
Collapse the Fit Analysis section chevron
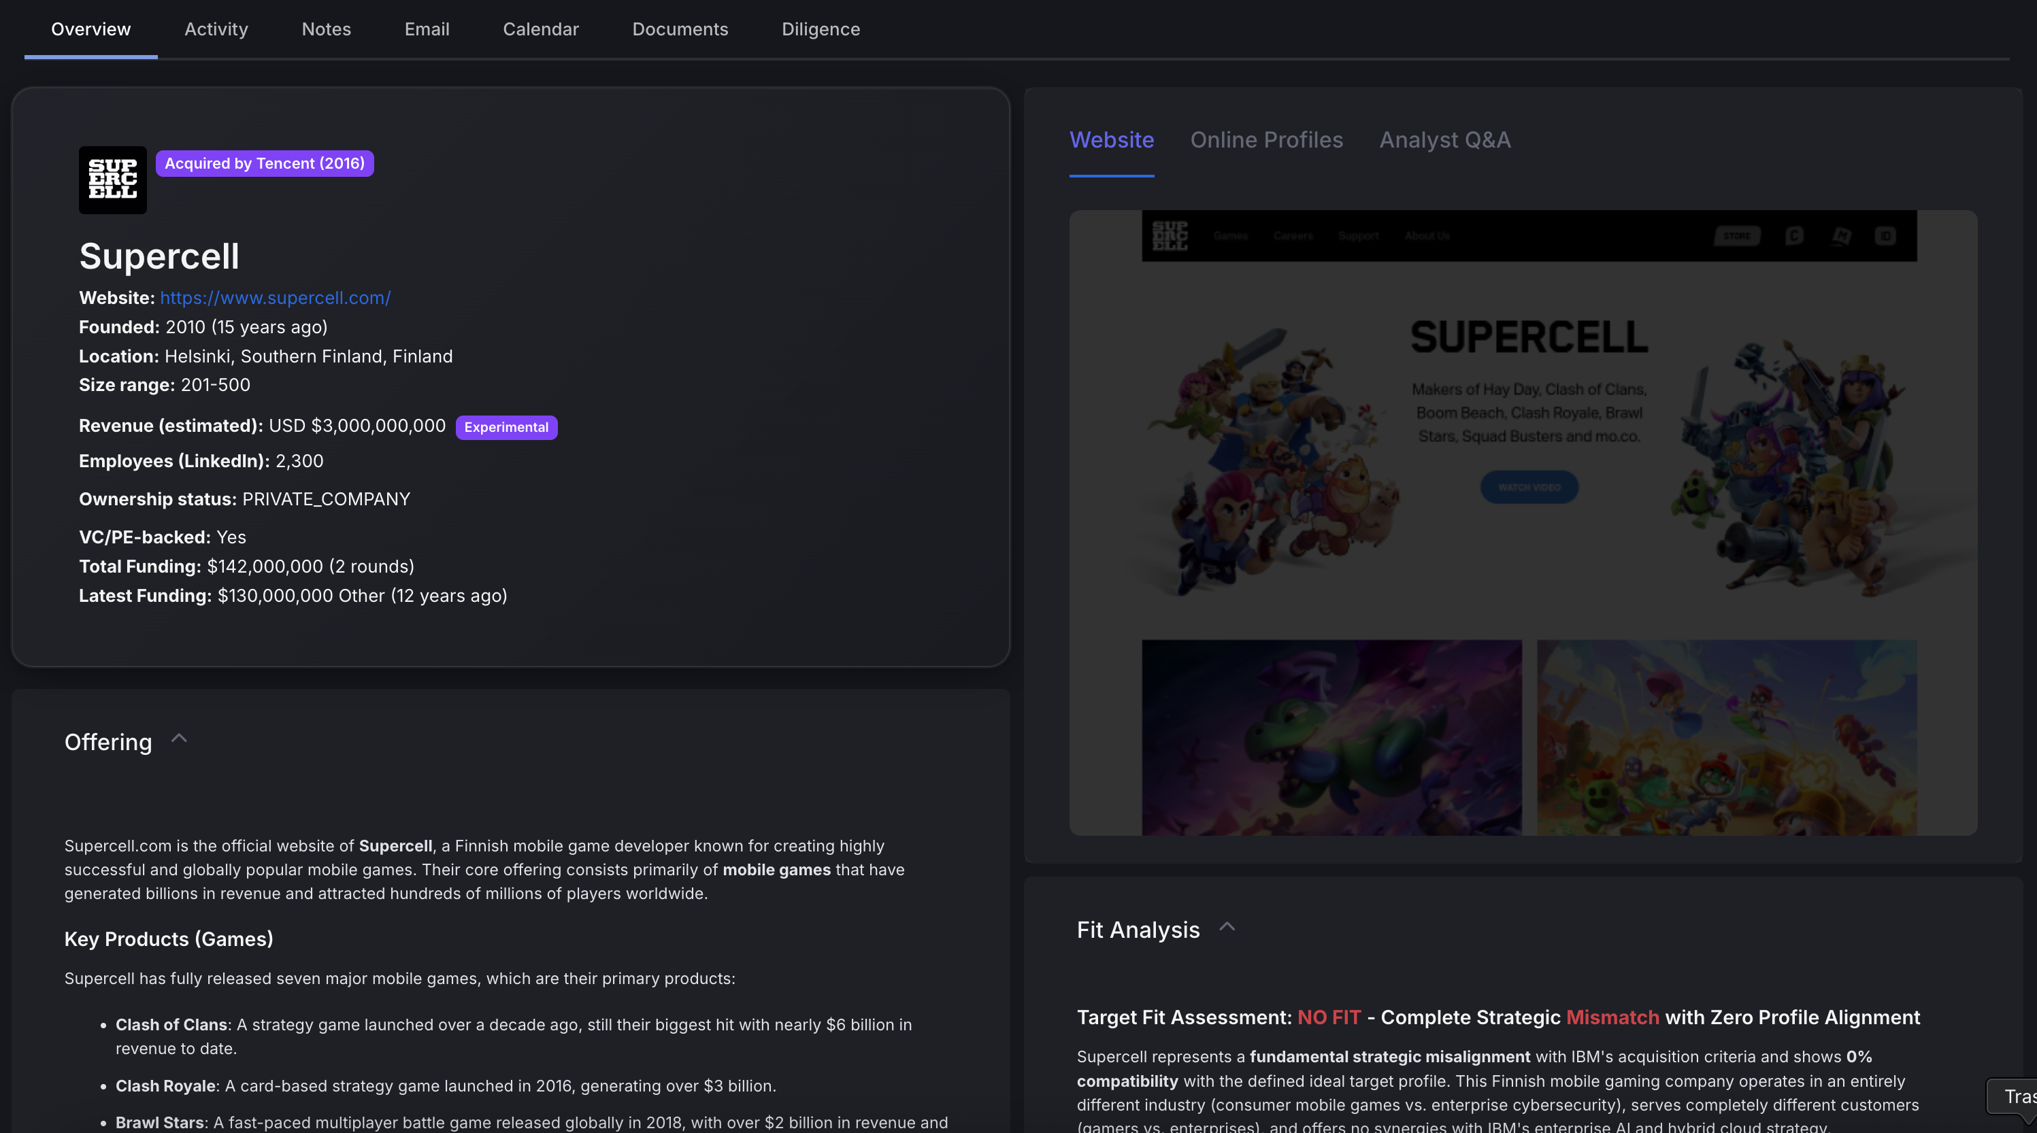point(1227,927)
